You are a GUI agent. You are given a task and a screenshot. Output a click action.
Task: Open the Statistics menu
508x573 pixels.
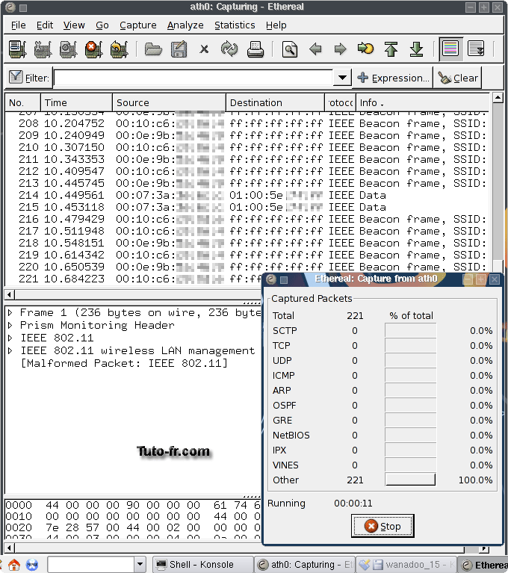pos(235,25)
